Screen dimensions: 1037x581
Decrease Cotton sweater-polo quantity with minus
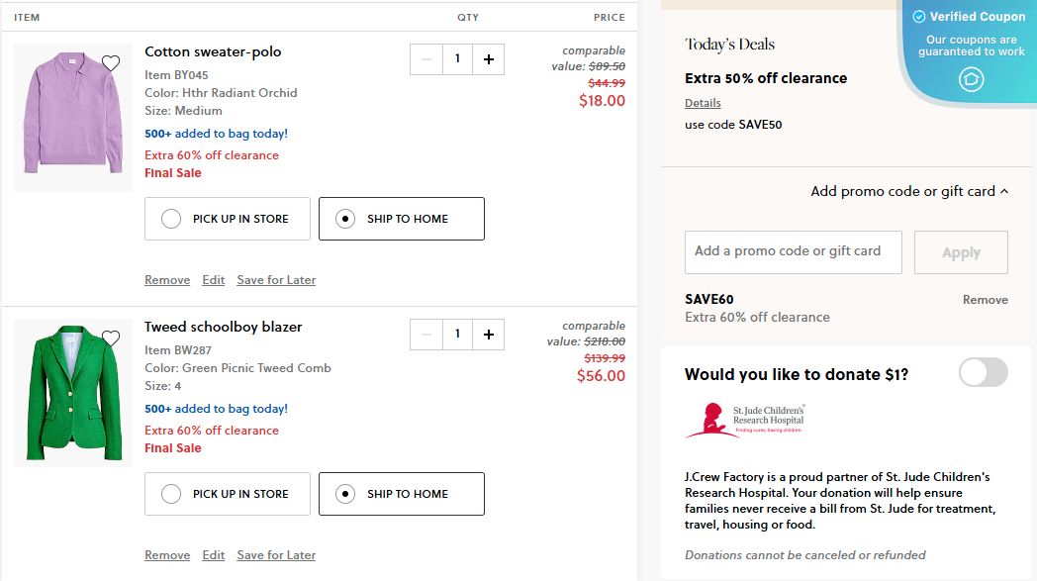(x=426, y=59)
